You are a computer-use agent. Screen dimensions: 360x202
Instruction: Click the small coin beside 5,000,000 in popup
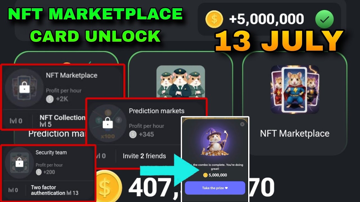[205, 175]
